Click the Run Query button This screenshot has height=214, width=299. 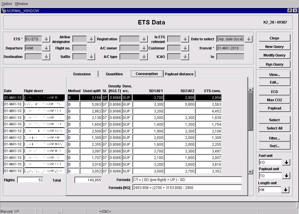pyautogui.click(x=274, y=64)
